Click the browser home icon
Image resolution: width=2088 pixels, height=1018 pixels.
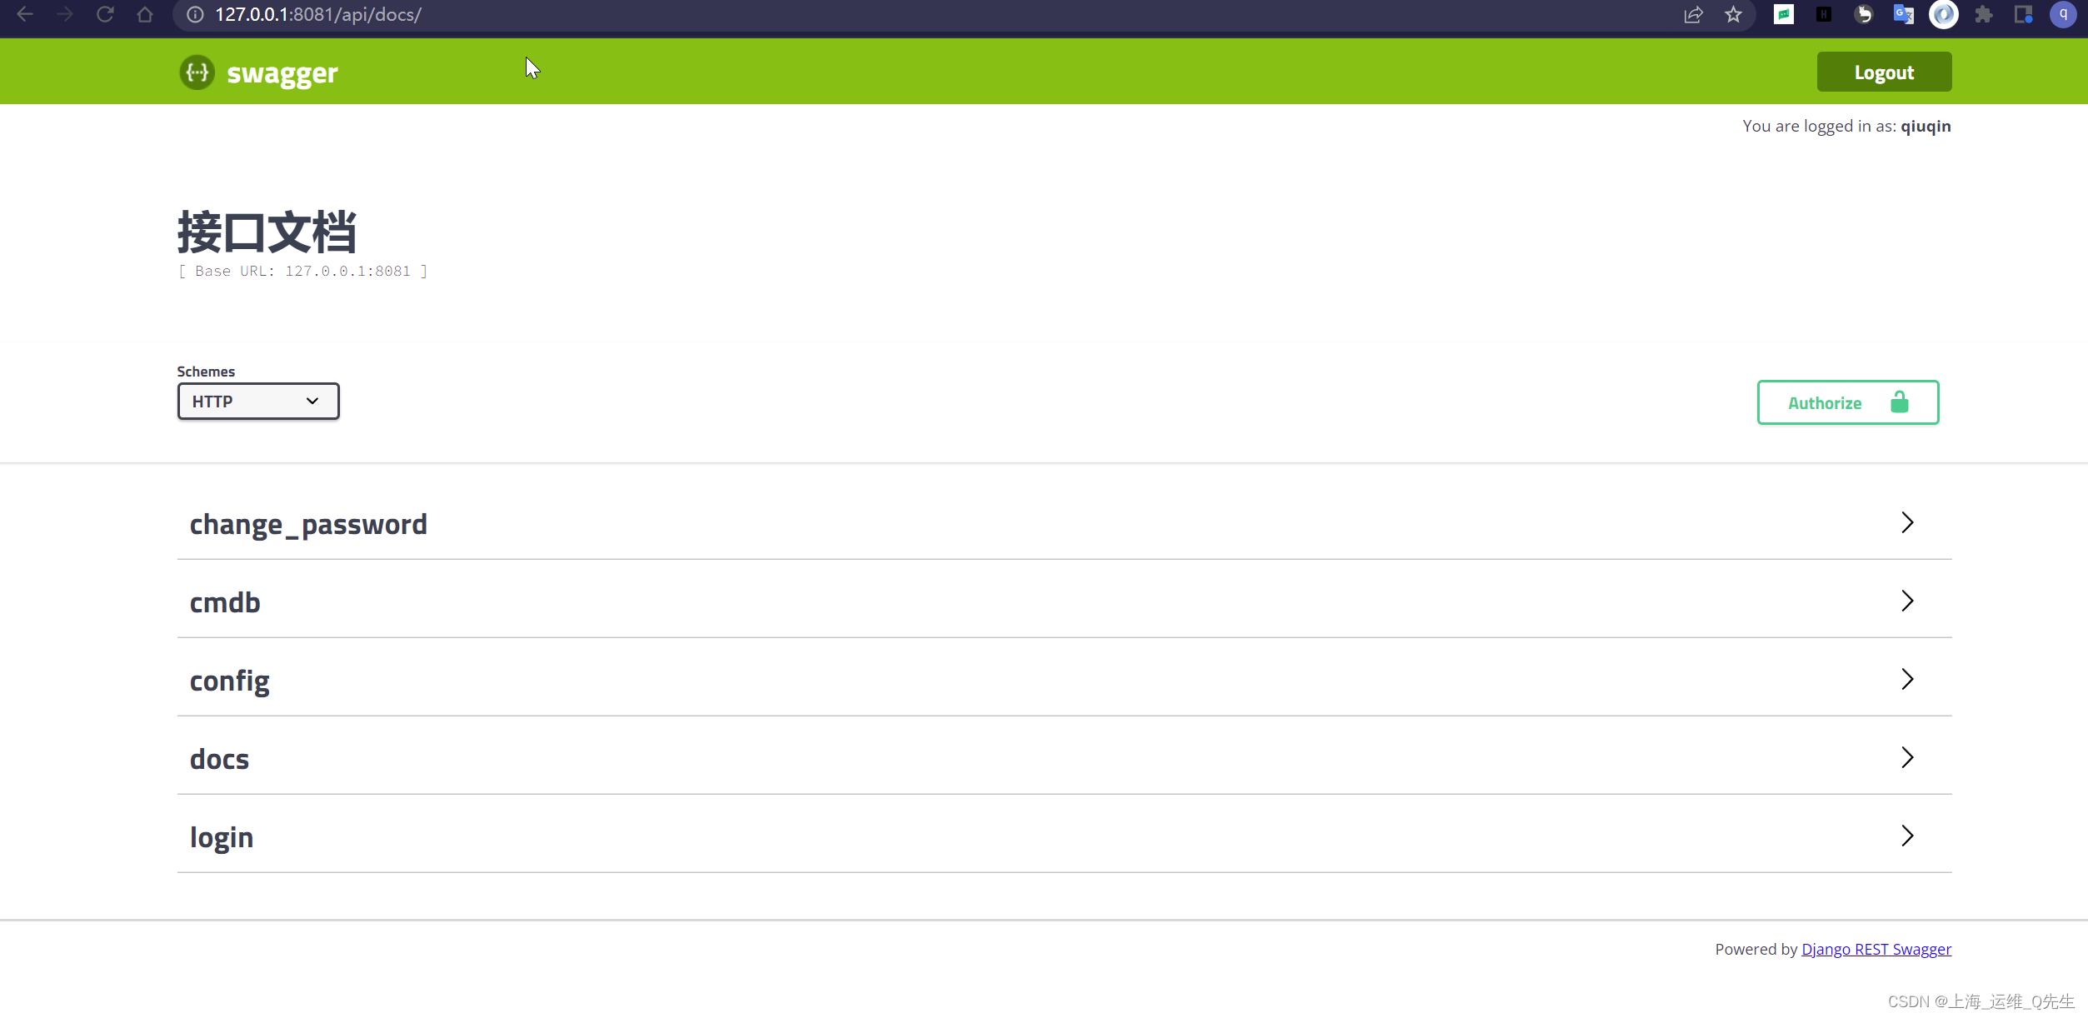pyautogui.click(x=144, y=15)
